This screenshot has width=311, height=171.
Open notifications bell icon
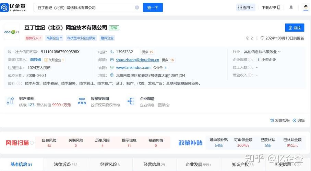click(x=291, y=7)
